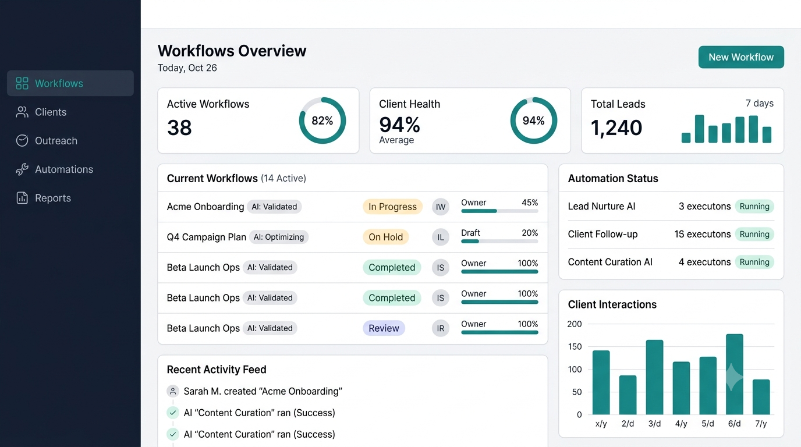801x447 pixels.
Task: Click the 7/y bar in Client Interactions
Action: point(761,397)
